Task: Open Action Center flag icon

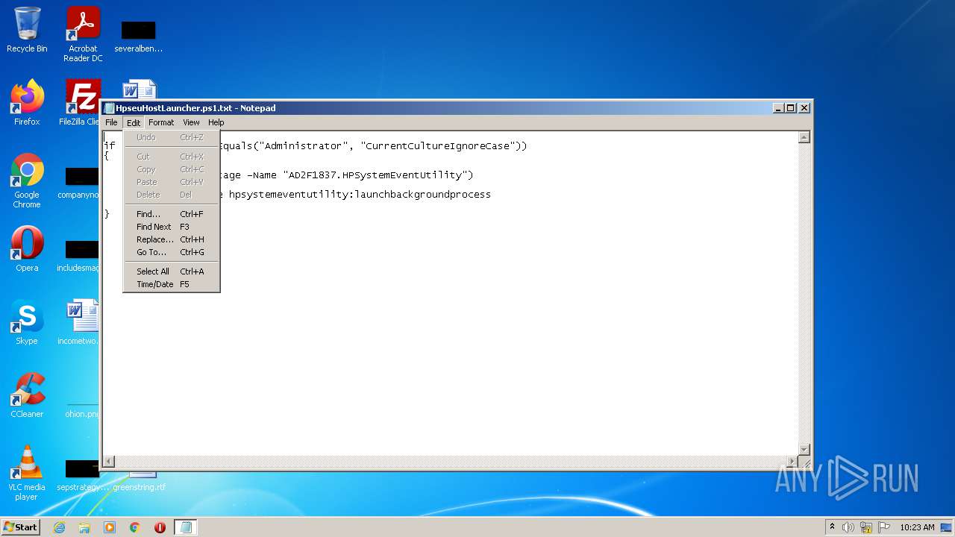Action: (x=884, y=527)
